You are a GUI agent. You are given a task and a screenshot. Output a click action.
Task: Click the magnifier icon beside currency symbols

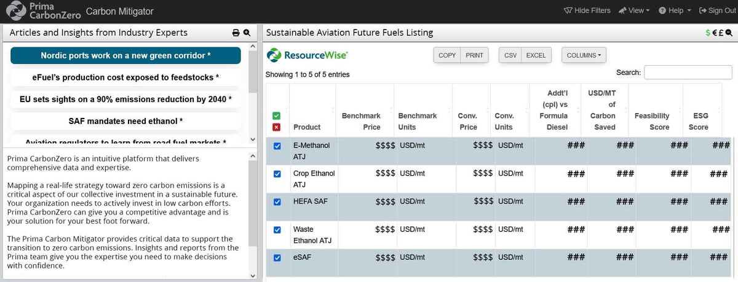tap(729, 33)
